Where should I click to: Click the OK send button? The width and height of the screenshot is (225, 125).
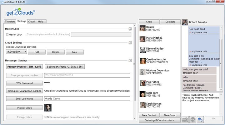click(x=214, y=118)
